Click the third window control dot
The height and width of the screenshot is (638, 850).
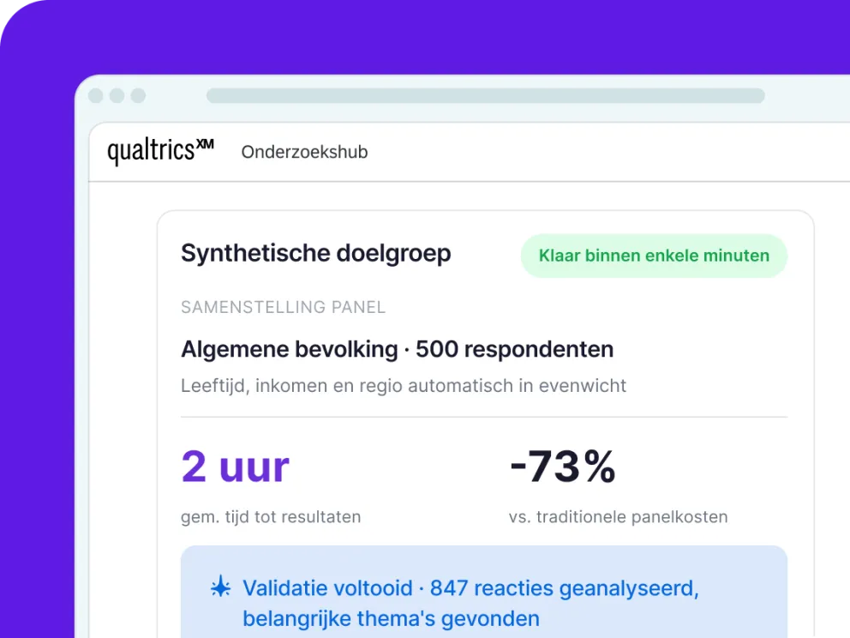point(138,95)
